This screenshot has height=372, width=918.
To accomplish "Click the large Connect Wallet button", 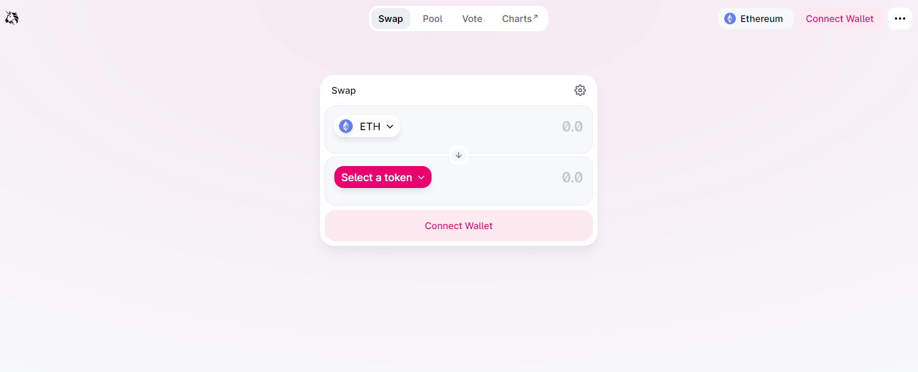I will [459, 226].
